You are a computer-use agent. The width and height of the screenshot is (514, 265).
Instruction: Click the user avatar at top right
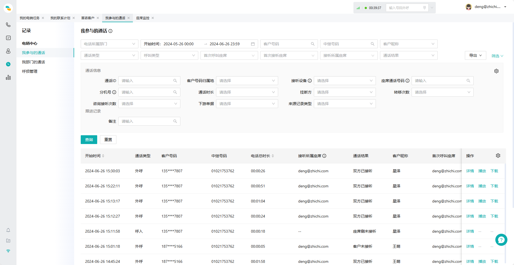point(469,7)
